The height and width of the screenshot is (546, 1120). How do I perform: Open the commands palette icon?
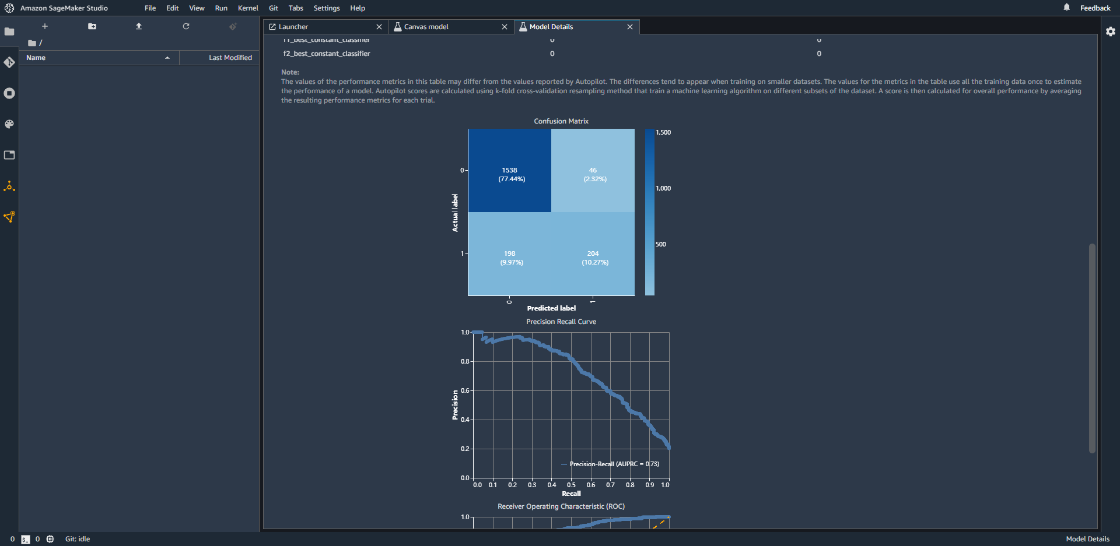coord(9,124)
